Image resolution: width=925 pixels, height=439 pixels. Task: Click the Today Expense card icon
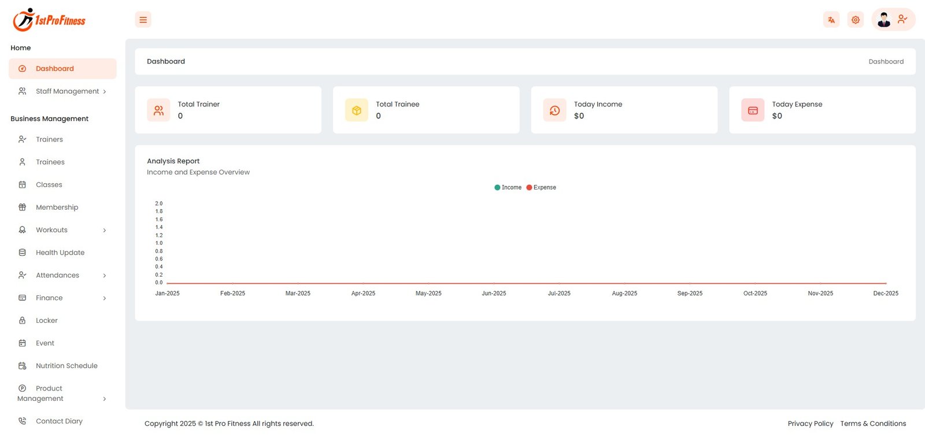(x=753, y=110)
